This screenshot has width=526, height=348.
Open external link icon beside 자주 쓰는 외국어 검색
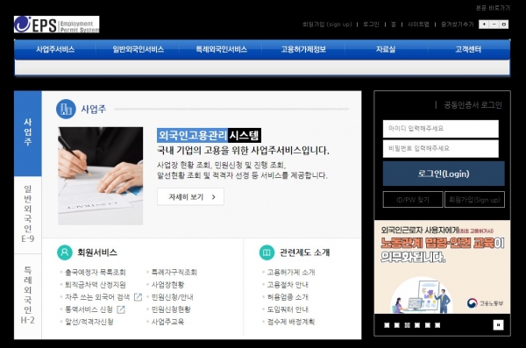pyautogui.click(x=138, y=297)
